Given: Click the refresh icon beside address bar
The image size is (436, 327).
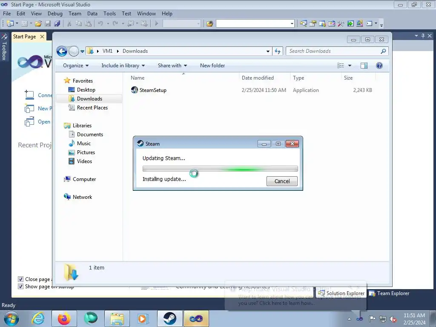Looking at the screenshot, I should [278, 51].
